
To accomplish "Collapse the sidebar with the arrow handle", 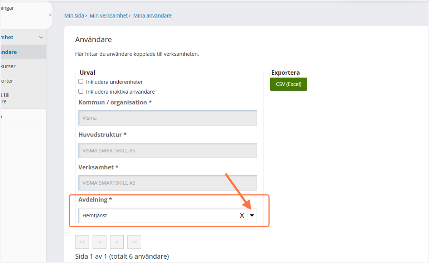I will coord(50,15).
